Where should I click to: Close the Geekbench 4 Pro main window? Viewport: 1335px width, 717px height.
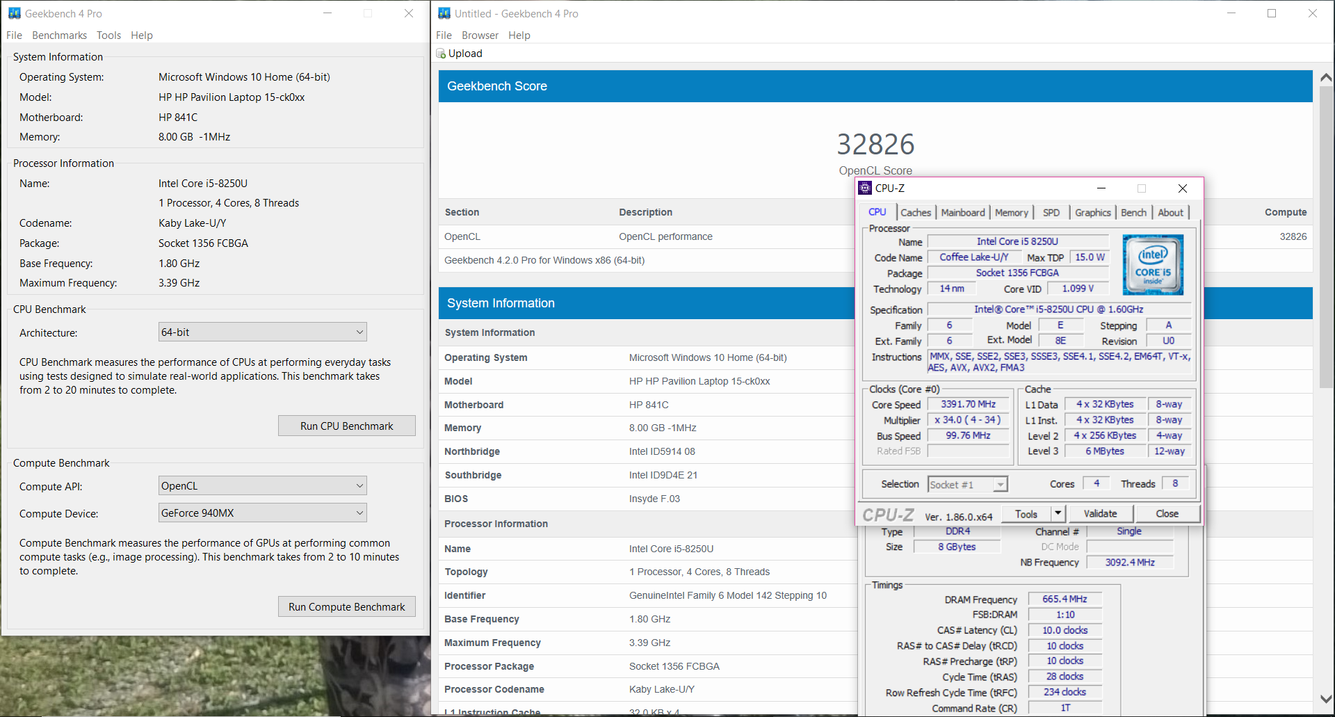pos(409,13)
